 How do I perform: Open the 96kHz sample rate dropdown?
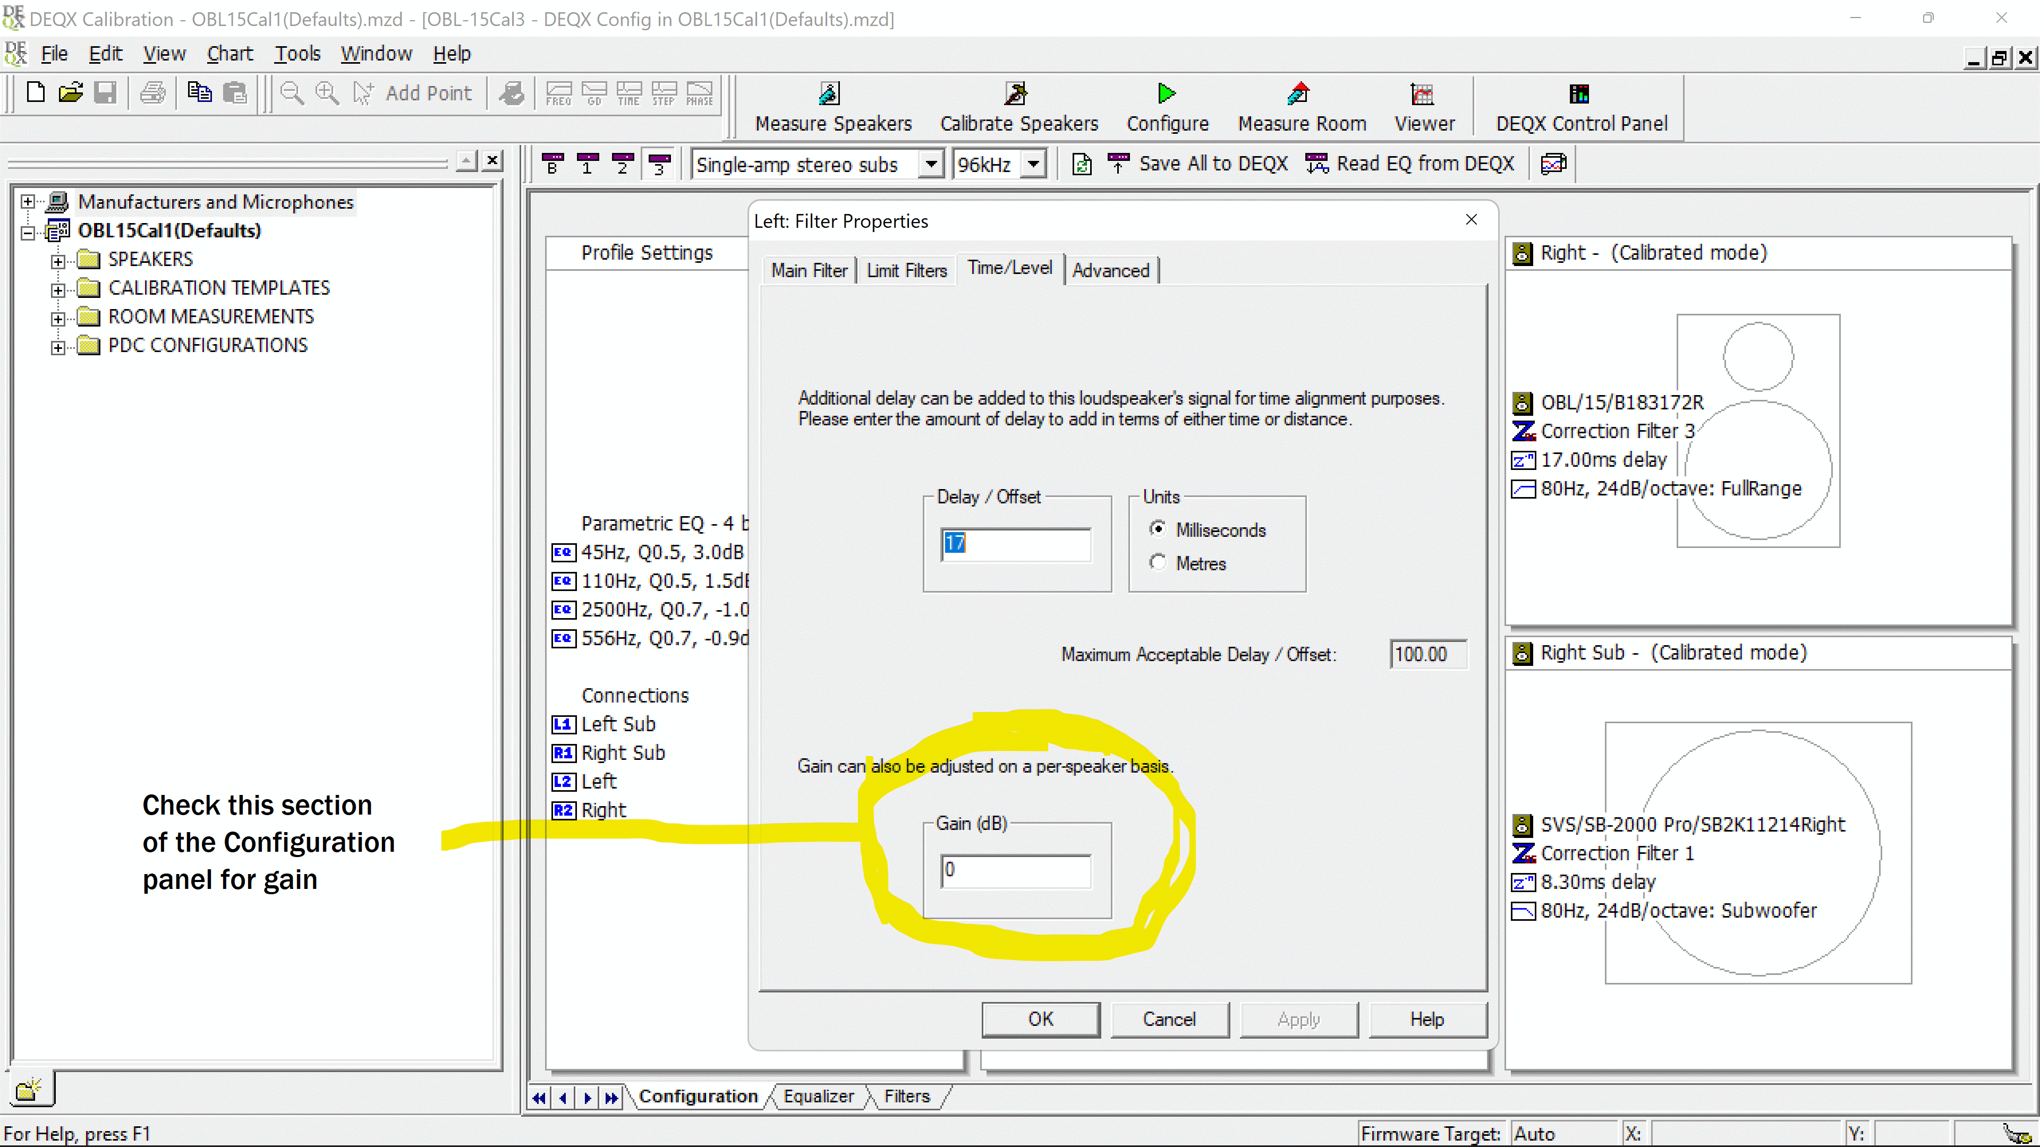point(1033,165)
